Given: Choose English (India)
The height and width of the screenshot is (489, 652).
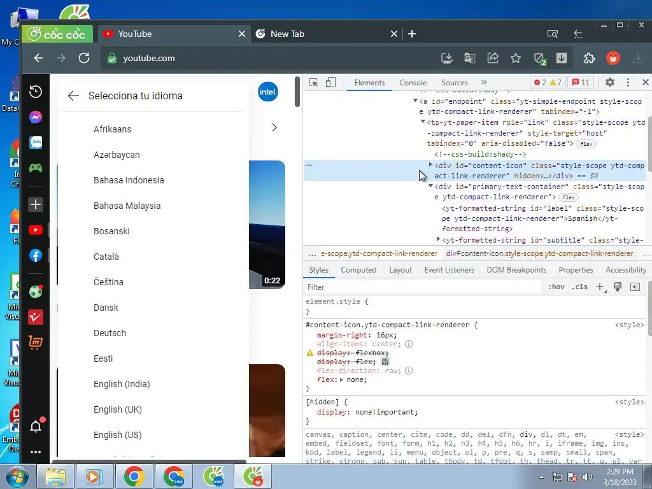Looking at the screenshot, I should pyautogui.click(x=122, y=384).
